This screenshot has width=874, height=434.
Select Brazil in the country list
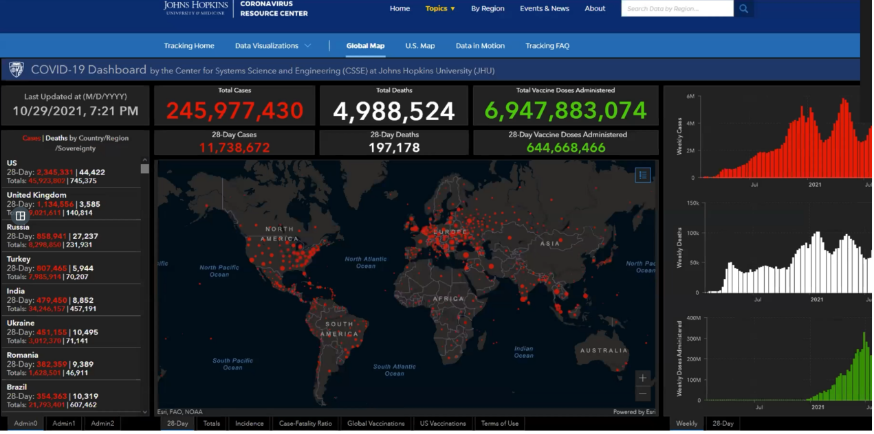71,396
